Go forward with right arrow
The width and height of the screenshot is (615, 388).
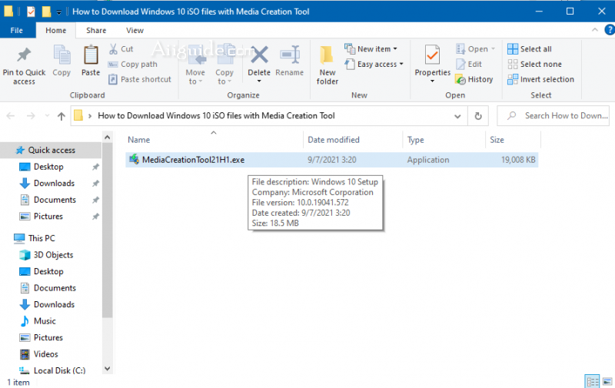[x=31, y=116]
